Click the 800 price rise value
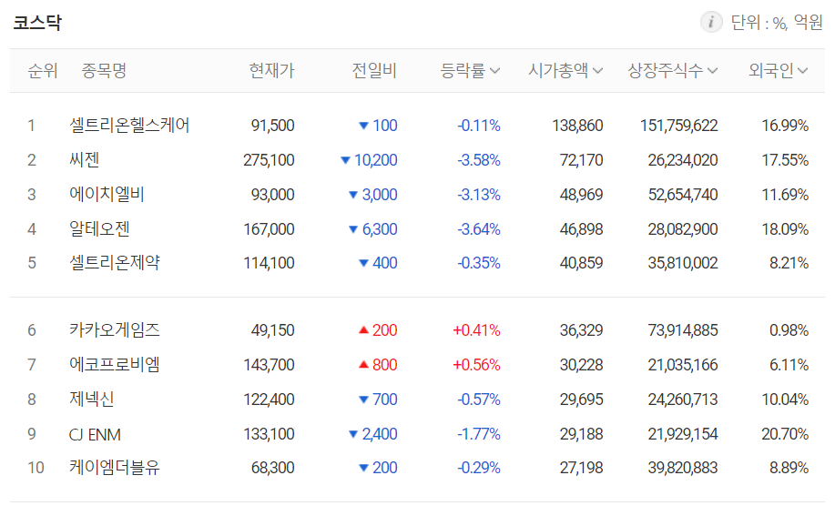835x516 pixels. click(x=384, y=365)
